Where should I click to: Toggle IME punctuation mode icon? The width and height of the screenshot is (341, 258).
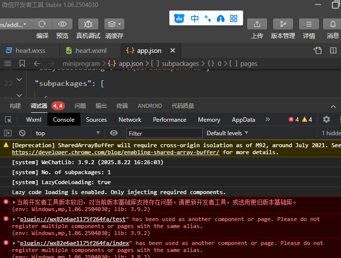[x=208, y=18]
